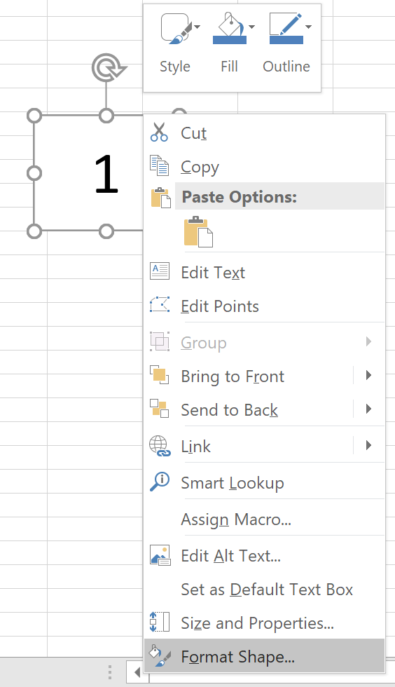Click the Edit Alt Text picture icon
The height and width of the screenshot is (687, 395).
pos(160,555)
